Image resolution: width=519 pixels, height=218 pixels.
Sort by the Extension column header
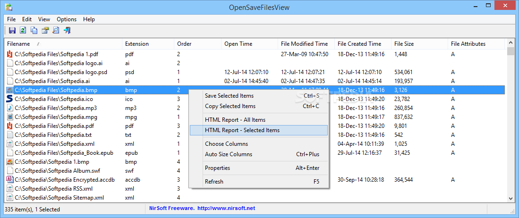click(148, 44)
